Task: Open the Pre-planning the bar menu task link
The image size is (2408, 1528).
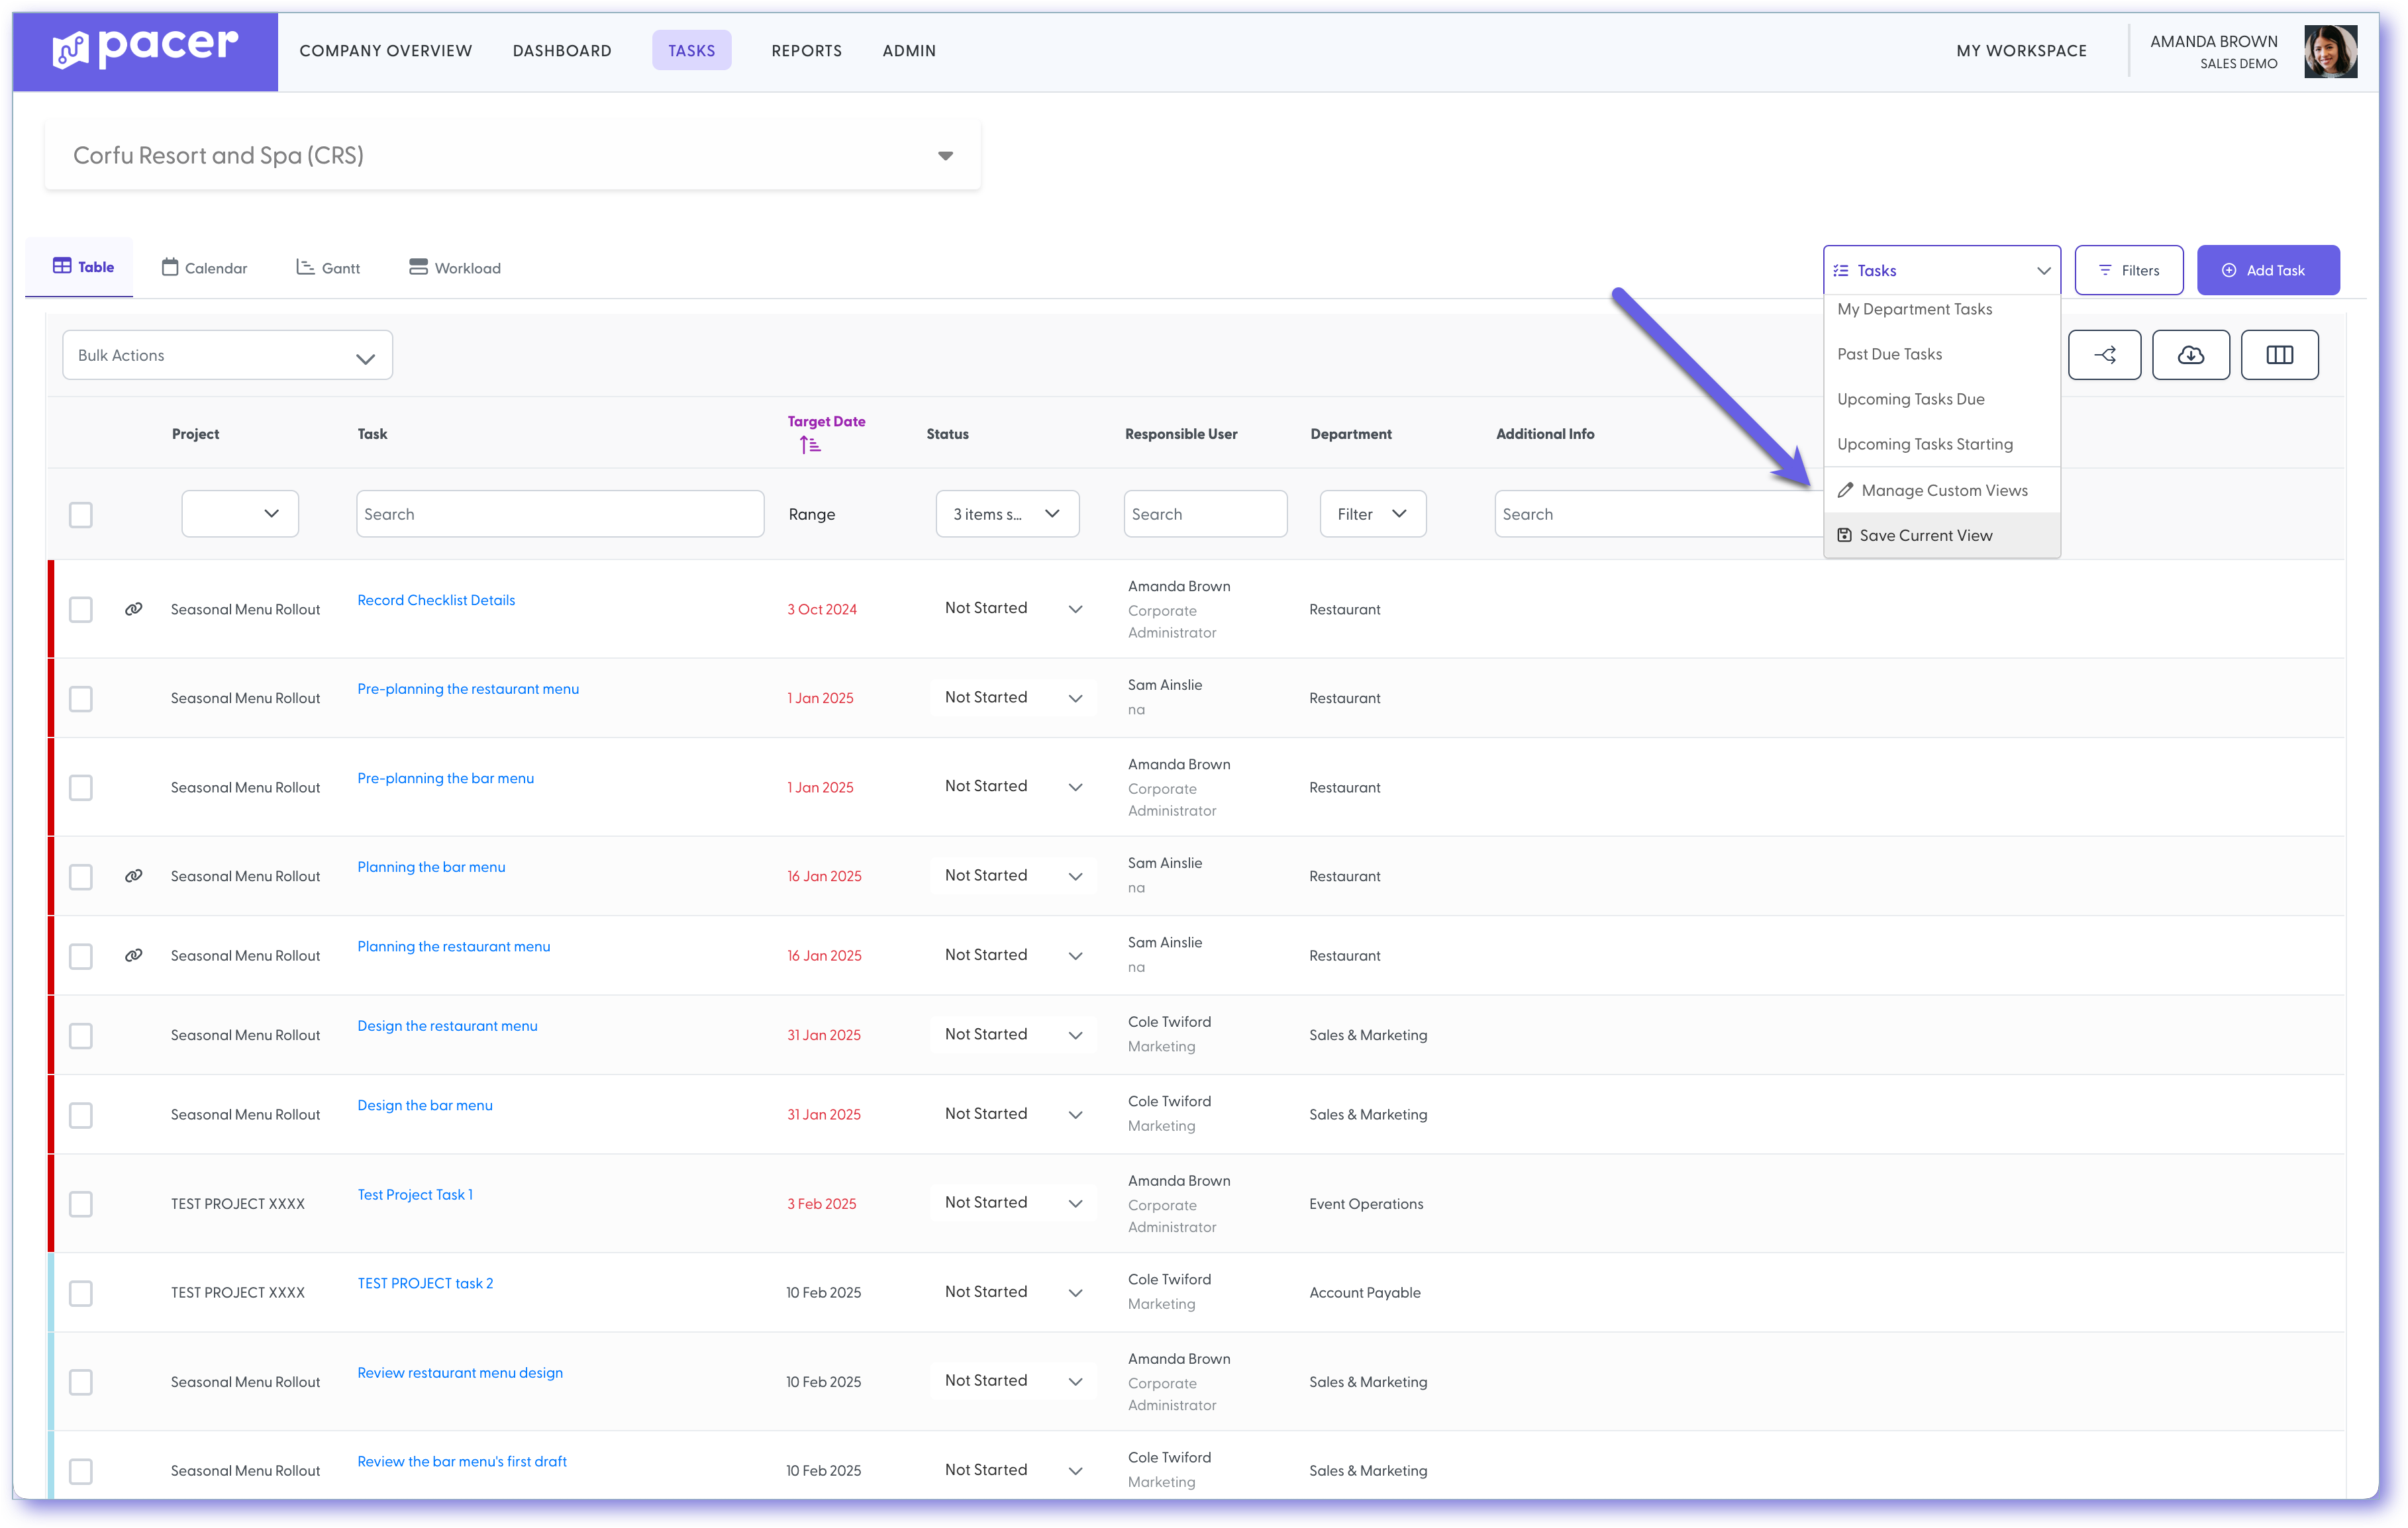Action: tap(445, 779)
